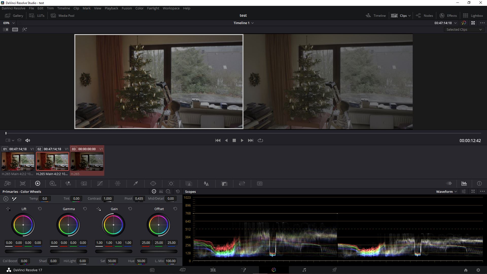
Task: Open the Media Pool
Action: pyautogui.click(x=62, y=15)
